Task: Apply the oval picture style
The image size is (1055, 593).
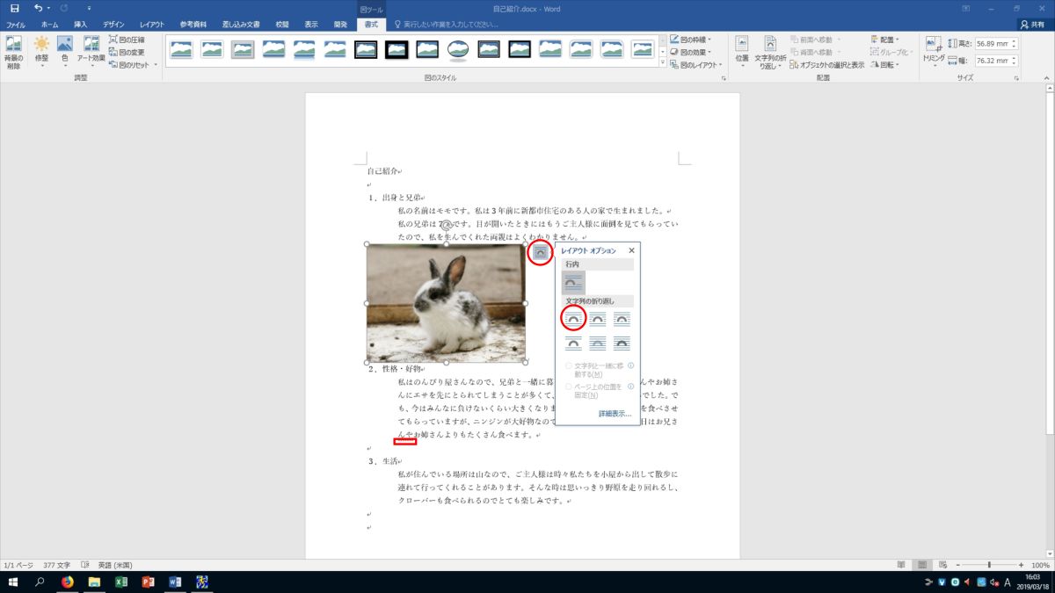Action: pyautogui.click(x=458, y=49)
